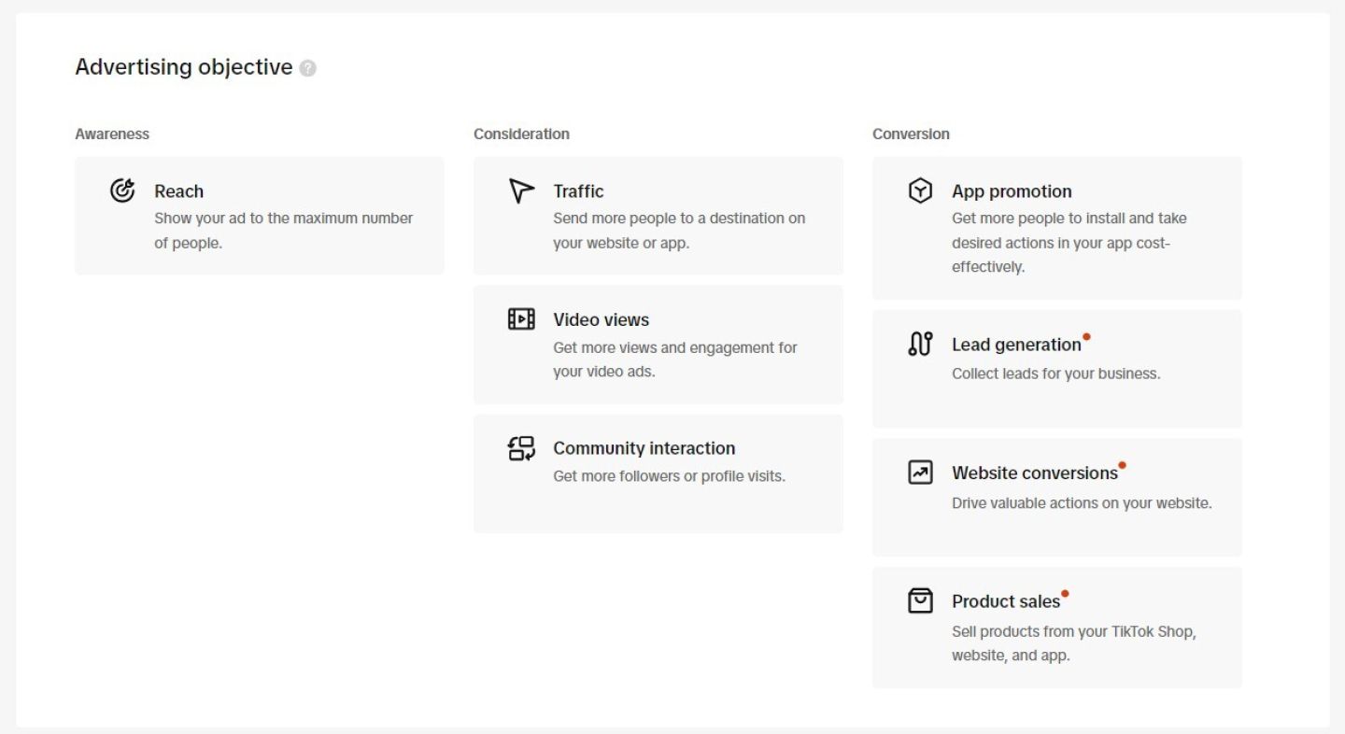This screenshot has width=1345, height=734.
Task: Choose the 'App promotion' title text
Action: coord(1012,191)
